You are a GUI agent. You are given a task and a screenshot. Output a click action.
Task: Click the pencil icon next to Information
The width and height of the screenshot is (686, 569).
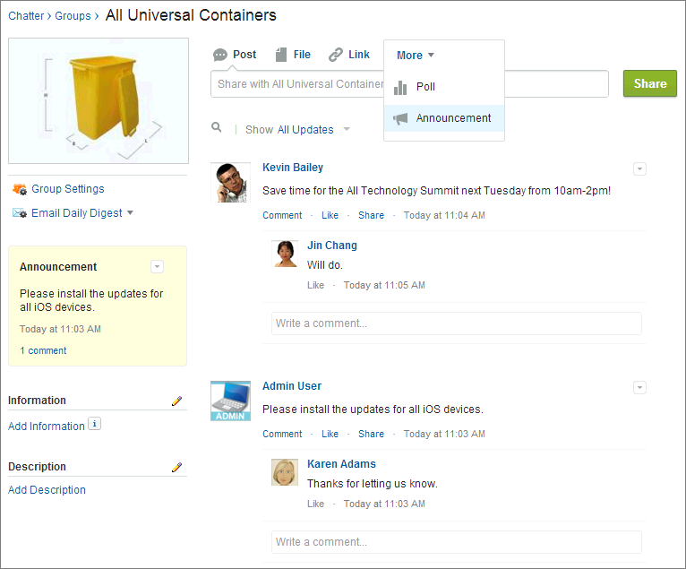pyautogui.click(x=176, y=401)
